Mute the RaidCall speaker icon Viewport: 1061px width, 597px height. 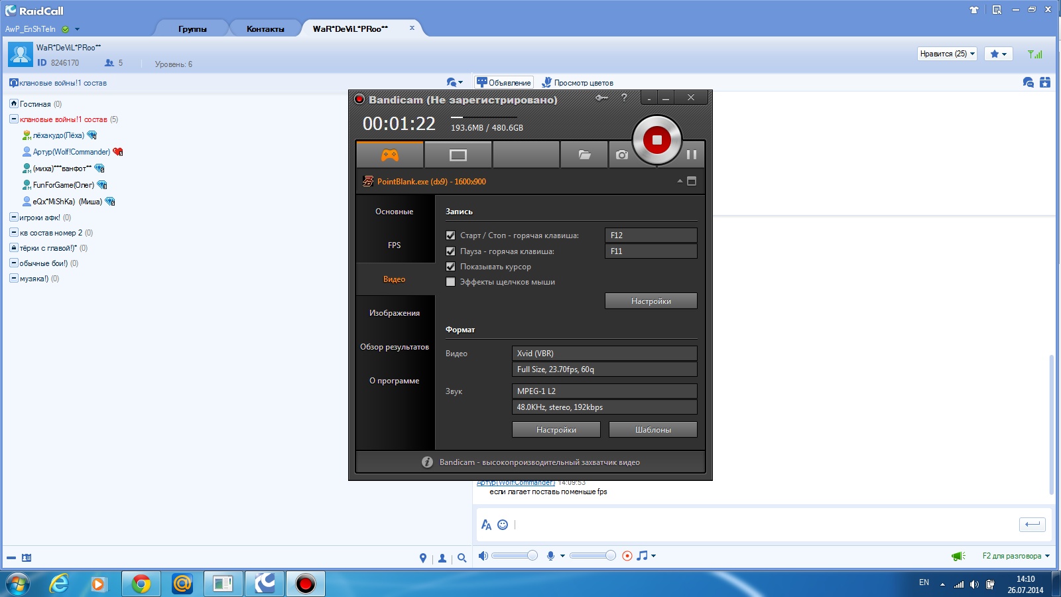(x=483, y=556)
